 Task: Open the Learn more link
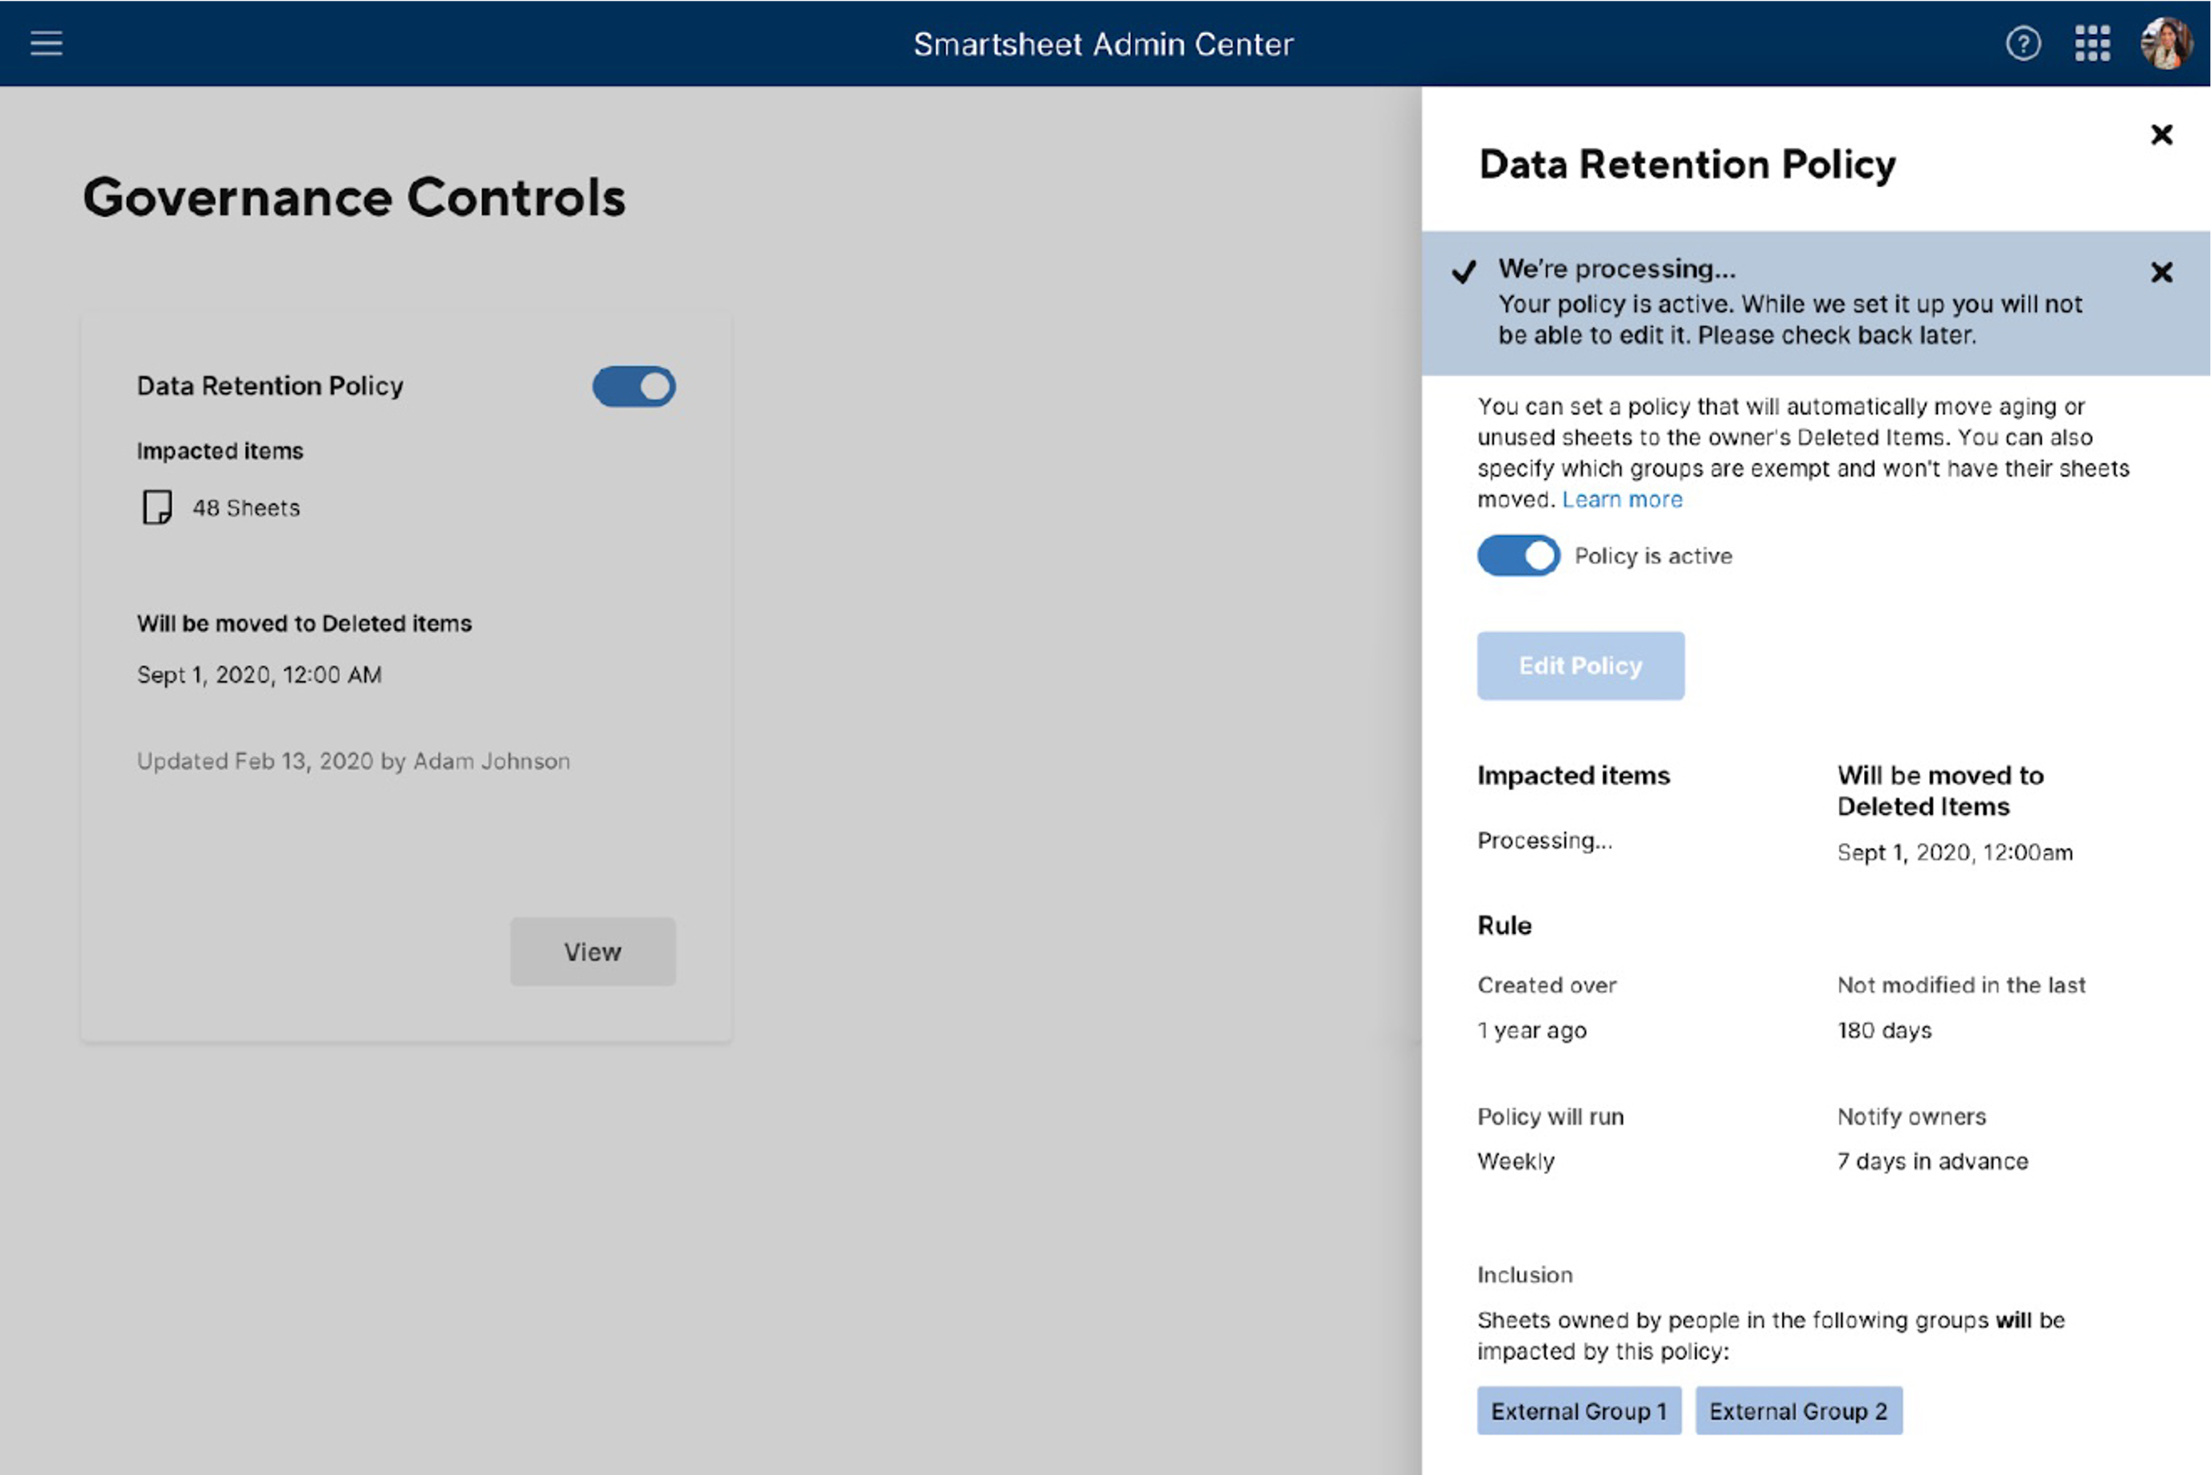[1621, 499]
